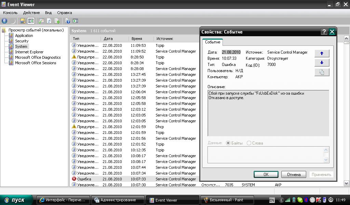Open the Вид menu
Image resolution: width=350 pixels, height=205 pixels.
(x=48, y=13)
